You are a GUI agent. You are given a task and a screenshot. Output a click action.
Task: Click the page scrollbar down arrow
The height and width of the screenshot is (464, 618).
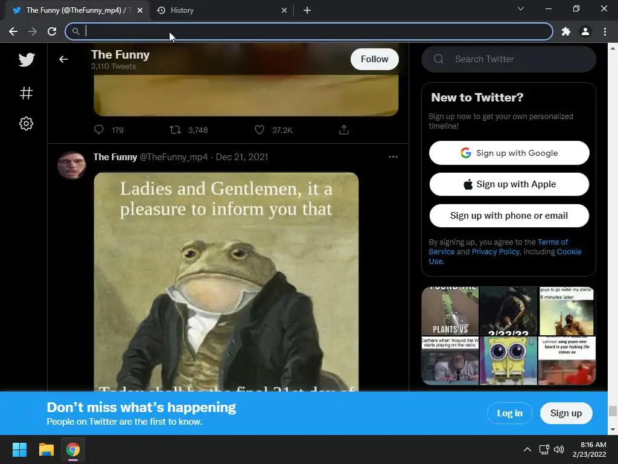613,430
